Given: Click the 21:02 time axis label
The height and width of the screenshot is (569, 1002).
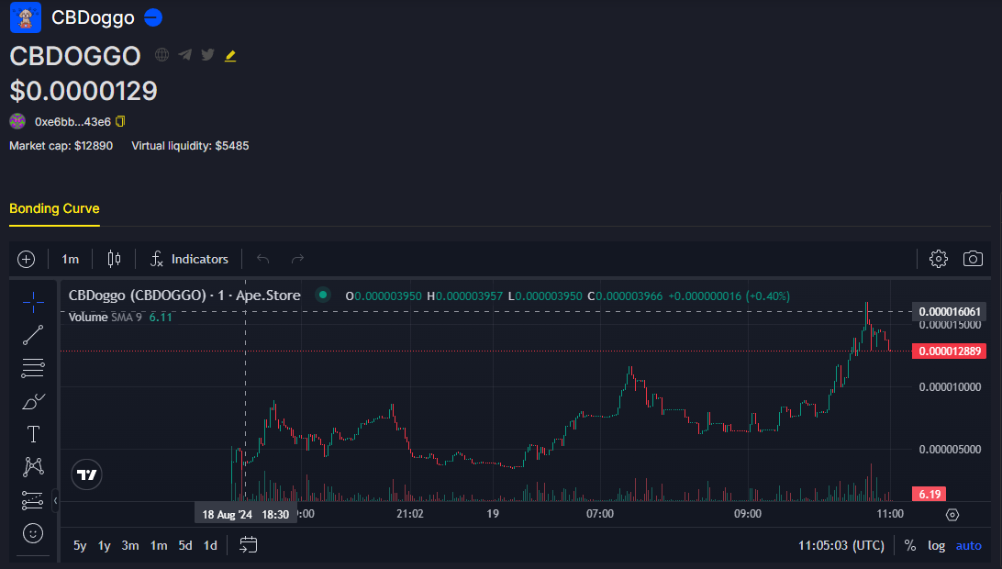Looking at the screenshot, I should 409,514.
